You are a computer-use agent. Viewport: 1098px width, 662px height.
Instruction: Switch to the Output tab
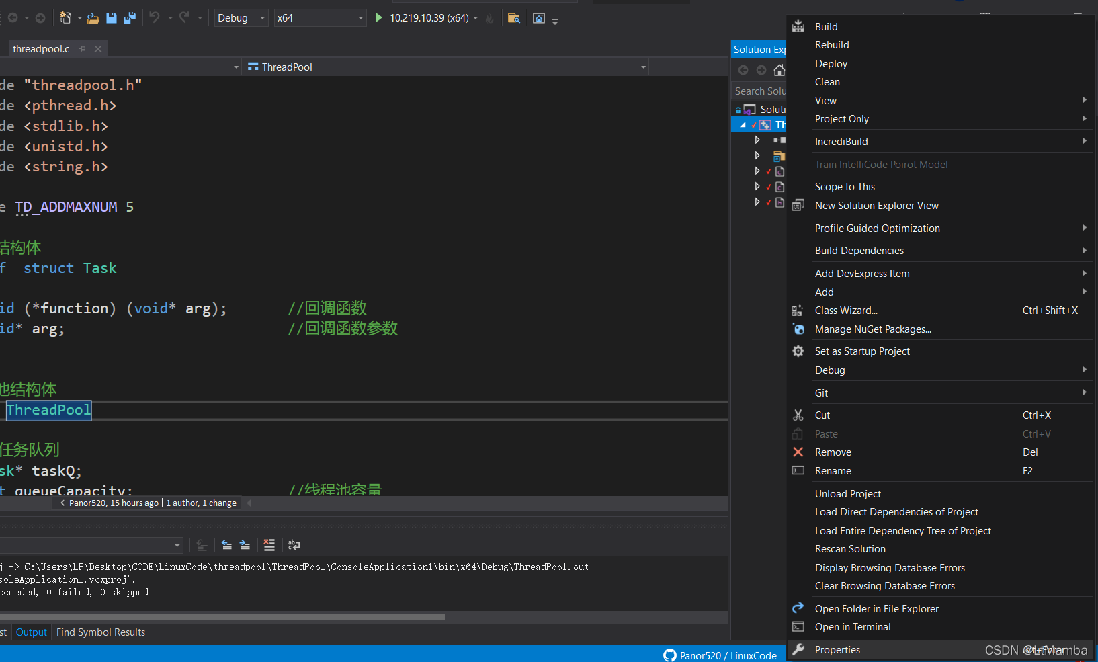[32, 632]
